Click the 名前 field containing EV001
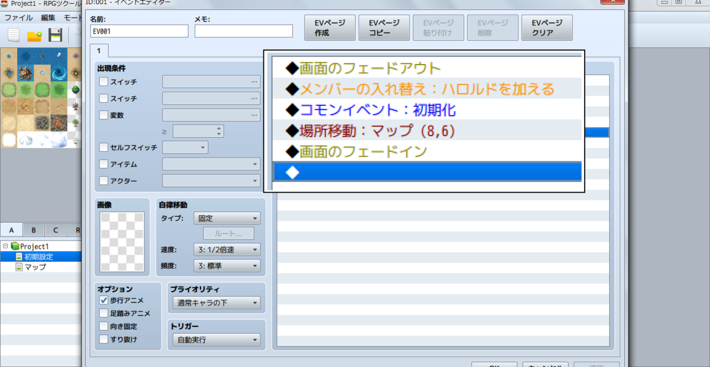This screenshot has width=710, height=367. [139, 31]
